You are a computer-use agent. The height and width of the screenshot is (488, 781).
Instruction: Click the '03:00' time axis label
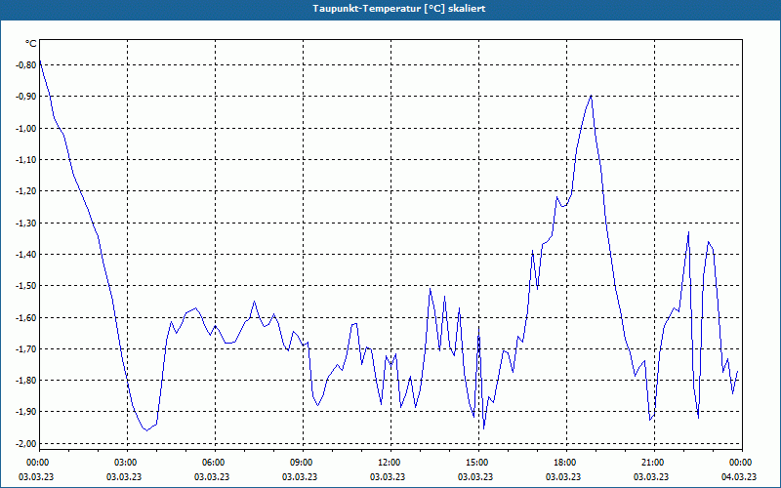pos(127,462)
